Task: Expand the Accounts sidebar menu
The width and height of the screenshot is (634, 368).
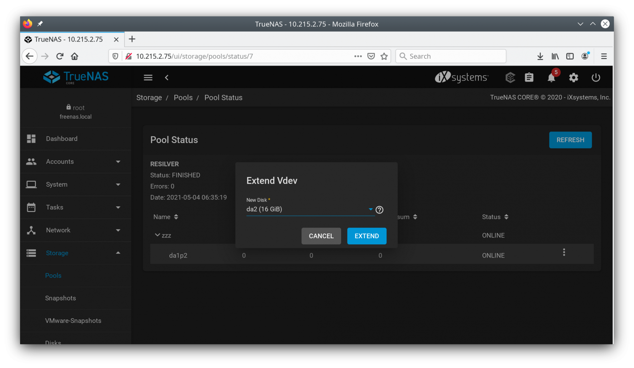Action: click(x=76, y=162)
